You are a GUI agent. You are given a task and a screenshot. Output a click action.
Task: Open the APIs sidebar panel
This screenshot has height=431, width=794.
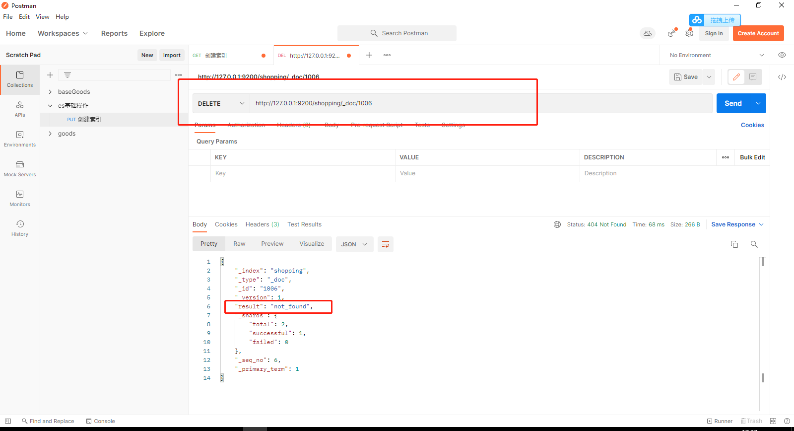[x=20, y=109]
